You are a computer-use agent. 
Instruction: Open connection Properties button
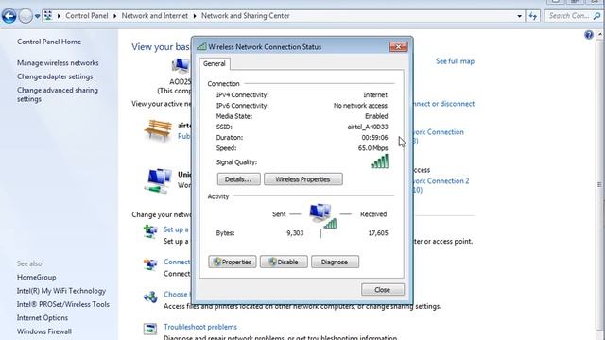click(x=233, y=262)
